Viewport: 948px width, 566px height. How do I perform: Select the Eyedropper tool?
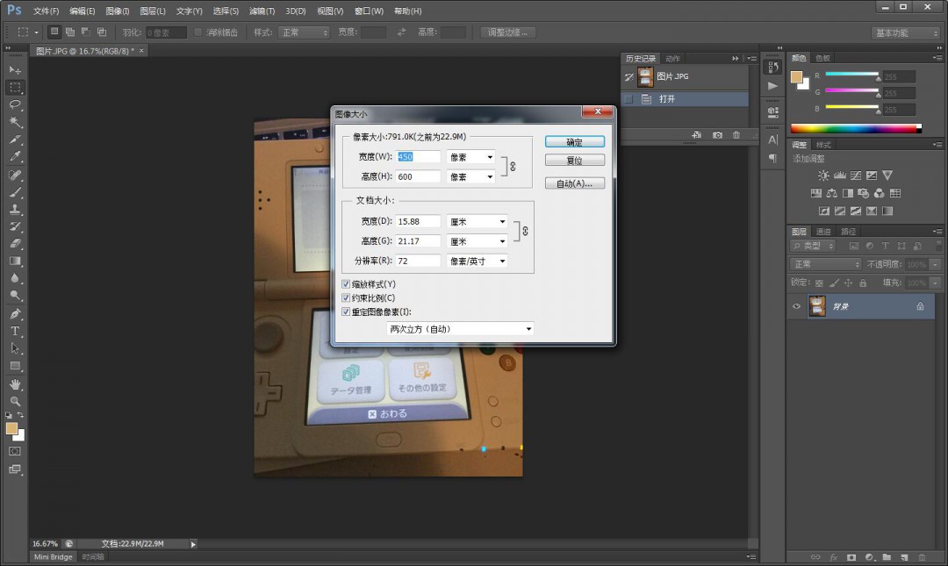15,156
